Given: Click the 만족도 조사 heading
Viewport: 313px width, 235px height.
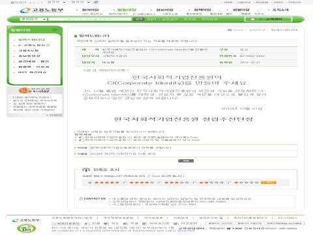Looking at the screenshot, I should pyautogui.click(x=106, y=170).
